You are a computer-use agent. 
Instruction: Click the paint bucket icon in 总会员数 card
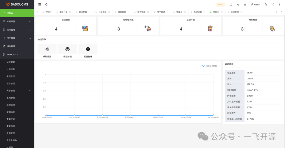tap(85, 28)
